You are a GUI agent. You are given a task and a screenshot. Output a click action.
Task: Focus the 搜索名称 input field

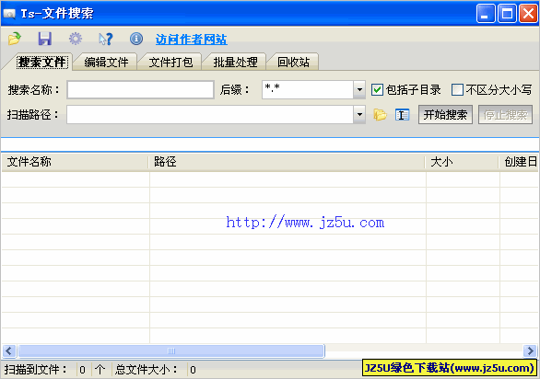140,90
